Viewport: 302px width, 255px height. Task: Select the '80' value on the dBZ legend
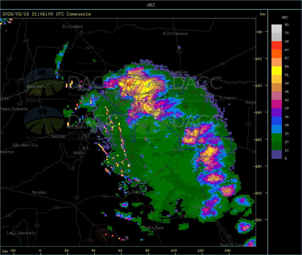[287, 24]
